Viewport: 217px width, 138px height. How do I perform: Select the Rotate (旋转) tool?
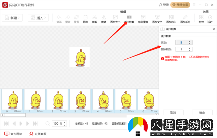coord(104,19)
